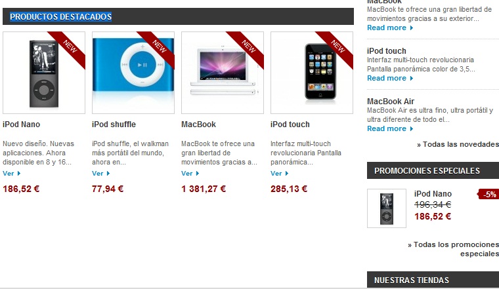Open Todas las novedades link
Screen dimensions: 499x289
point(458,144)
